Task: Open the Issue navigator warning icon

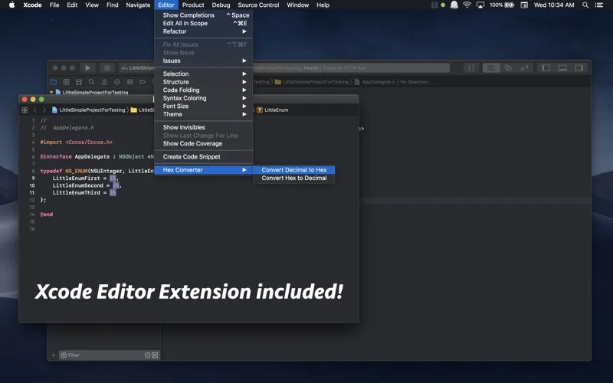Action: click(104, 82)
